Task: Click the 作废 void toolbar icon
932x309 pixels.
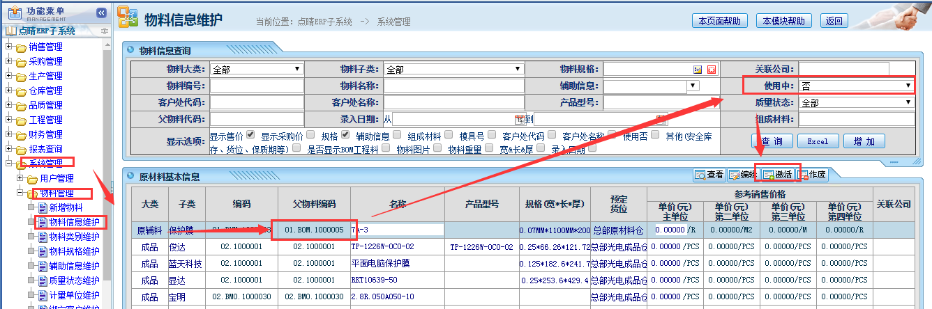Action: point(804,175)
